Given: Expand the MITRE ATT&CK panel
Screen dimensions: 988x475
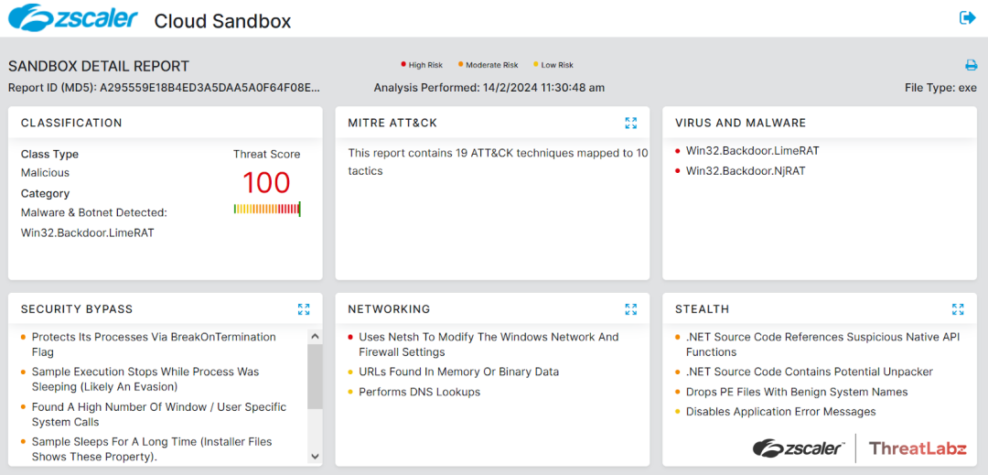Looking at the screenshot, I should coord(630,123).
